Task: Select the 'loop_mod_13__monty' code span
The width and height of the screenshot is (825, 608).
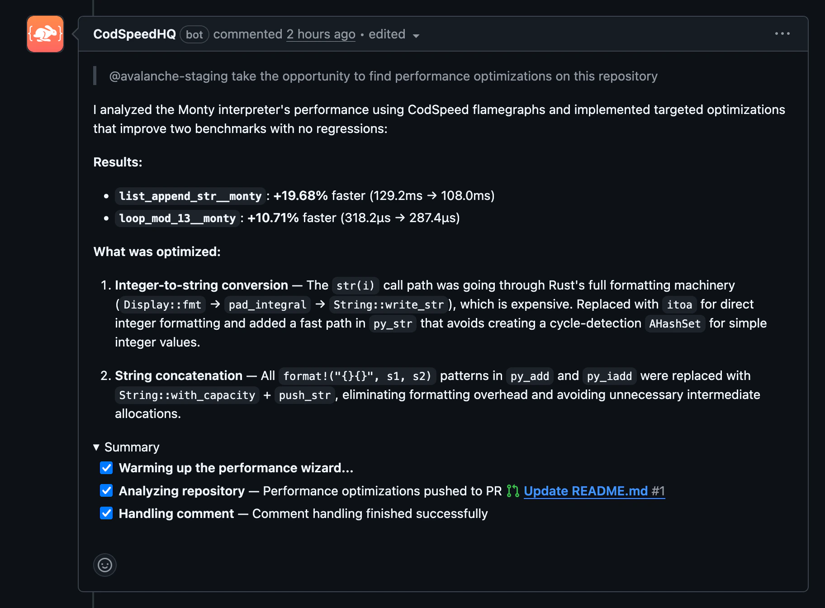Action: tap(177, 218)
